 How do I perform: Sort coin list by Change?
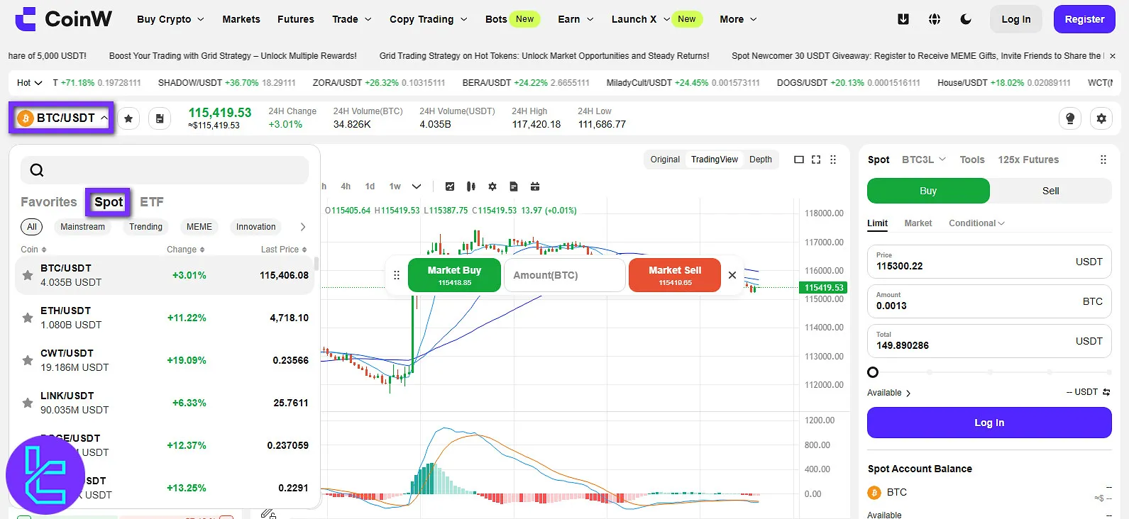click(186, 250)
